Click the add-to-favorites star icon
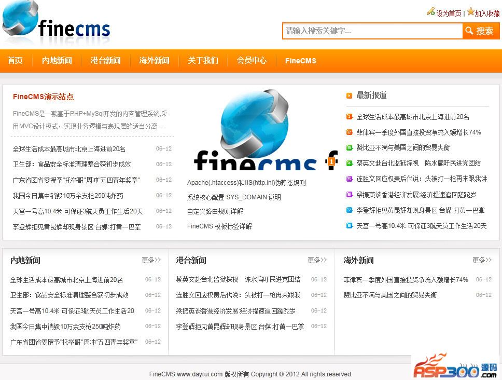This screenshot has height=380, width=502. pyautogui.click(x=470, y=11)
